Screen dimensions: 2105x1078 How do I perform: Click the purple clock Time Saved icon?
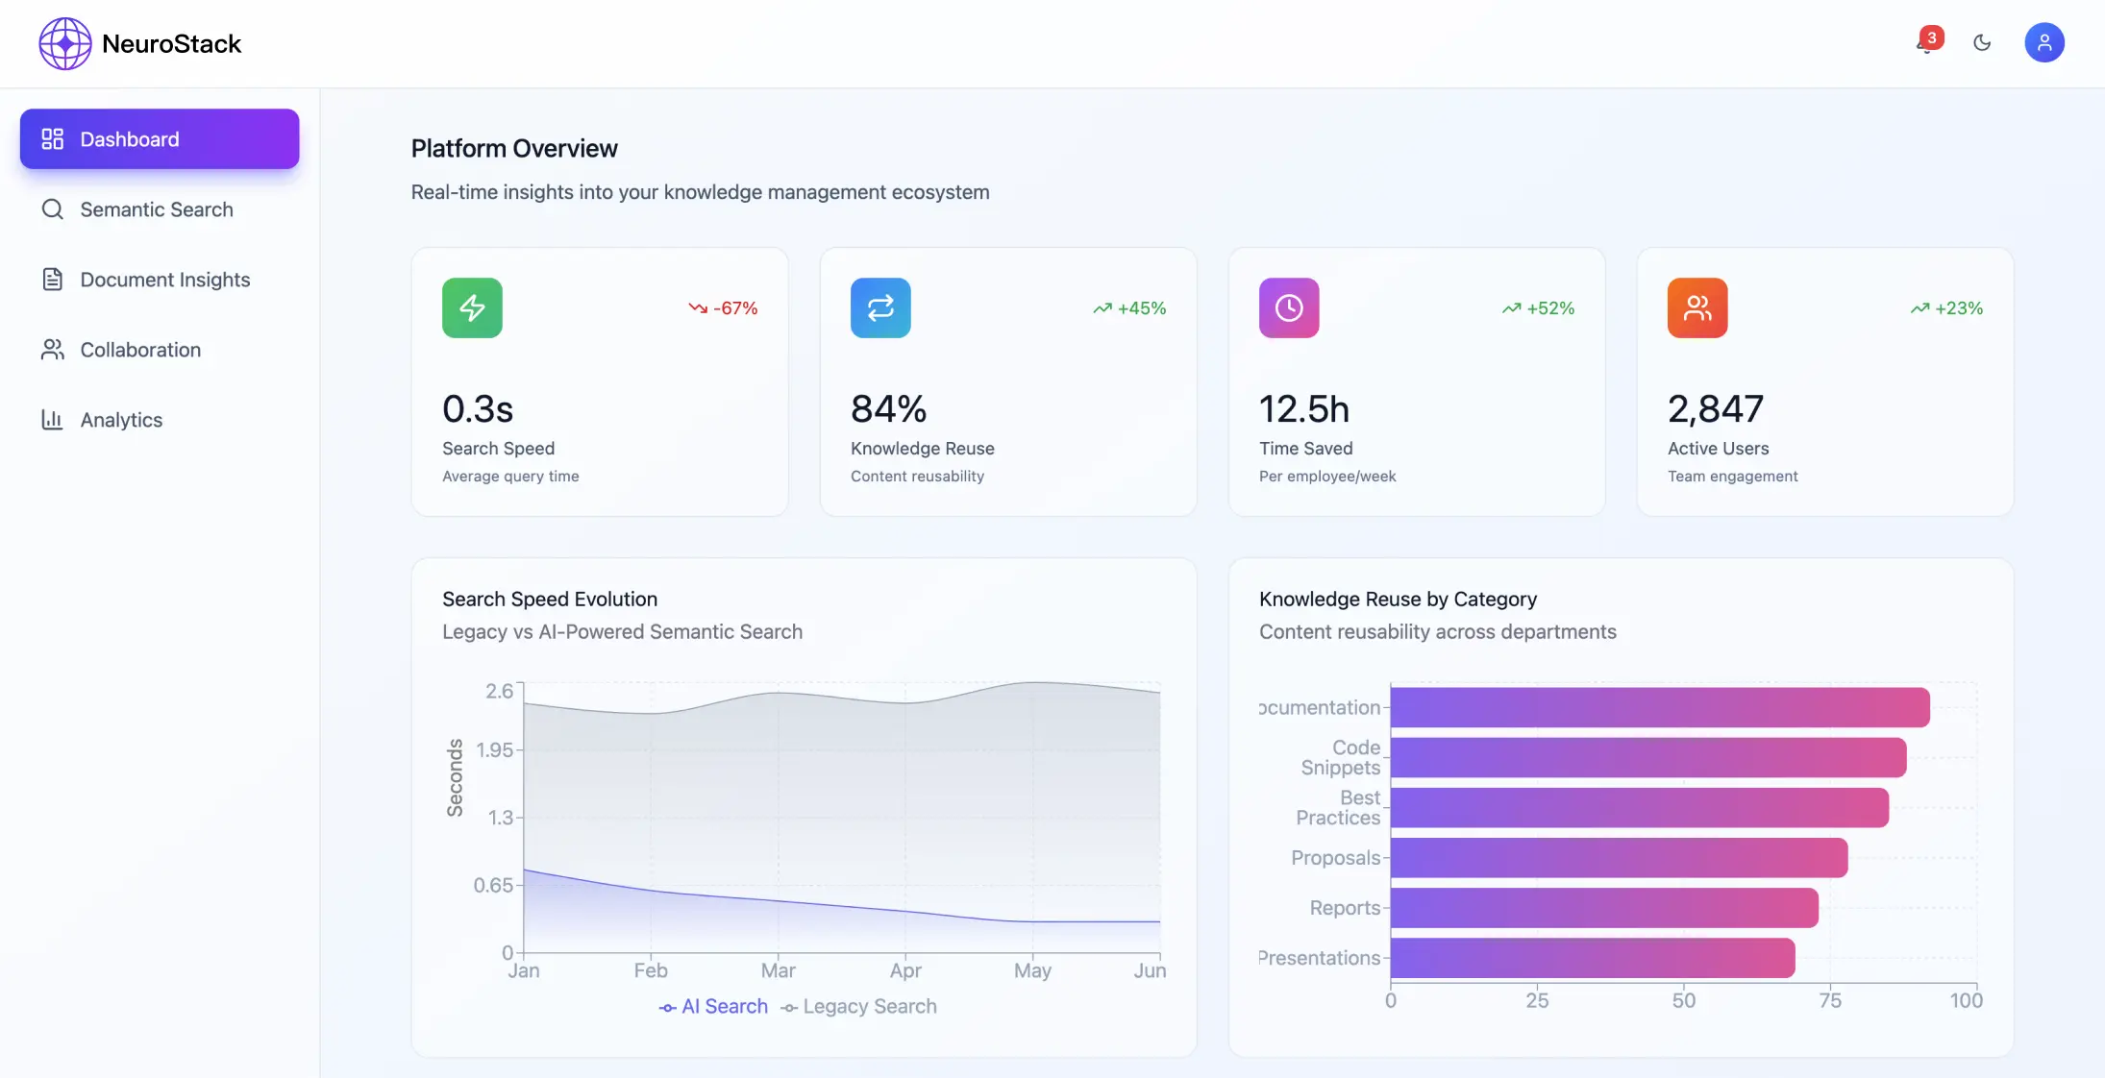click(x=1289, y=307)
